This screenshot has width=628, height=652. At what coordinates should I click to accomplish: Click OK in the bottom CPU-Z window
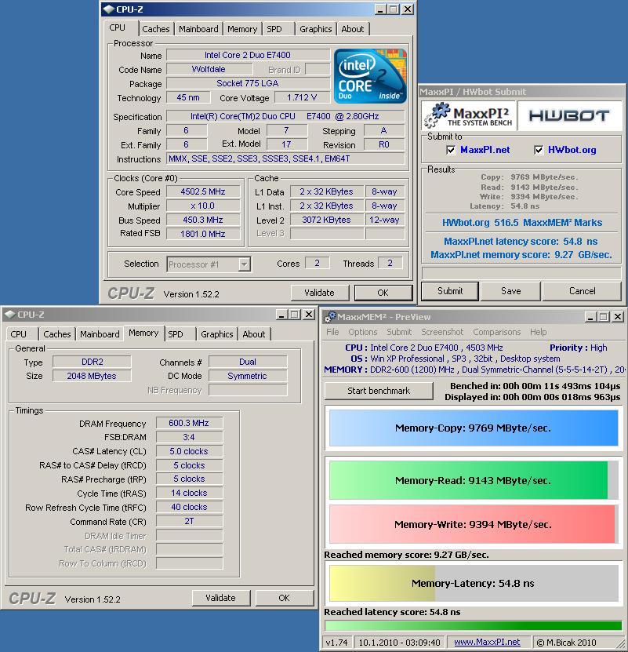point(284,598)
